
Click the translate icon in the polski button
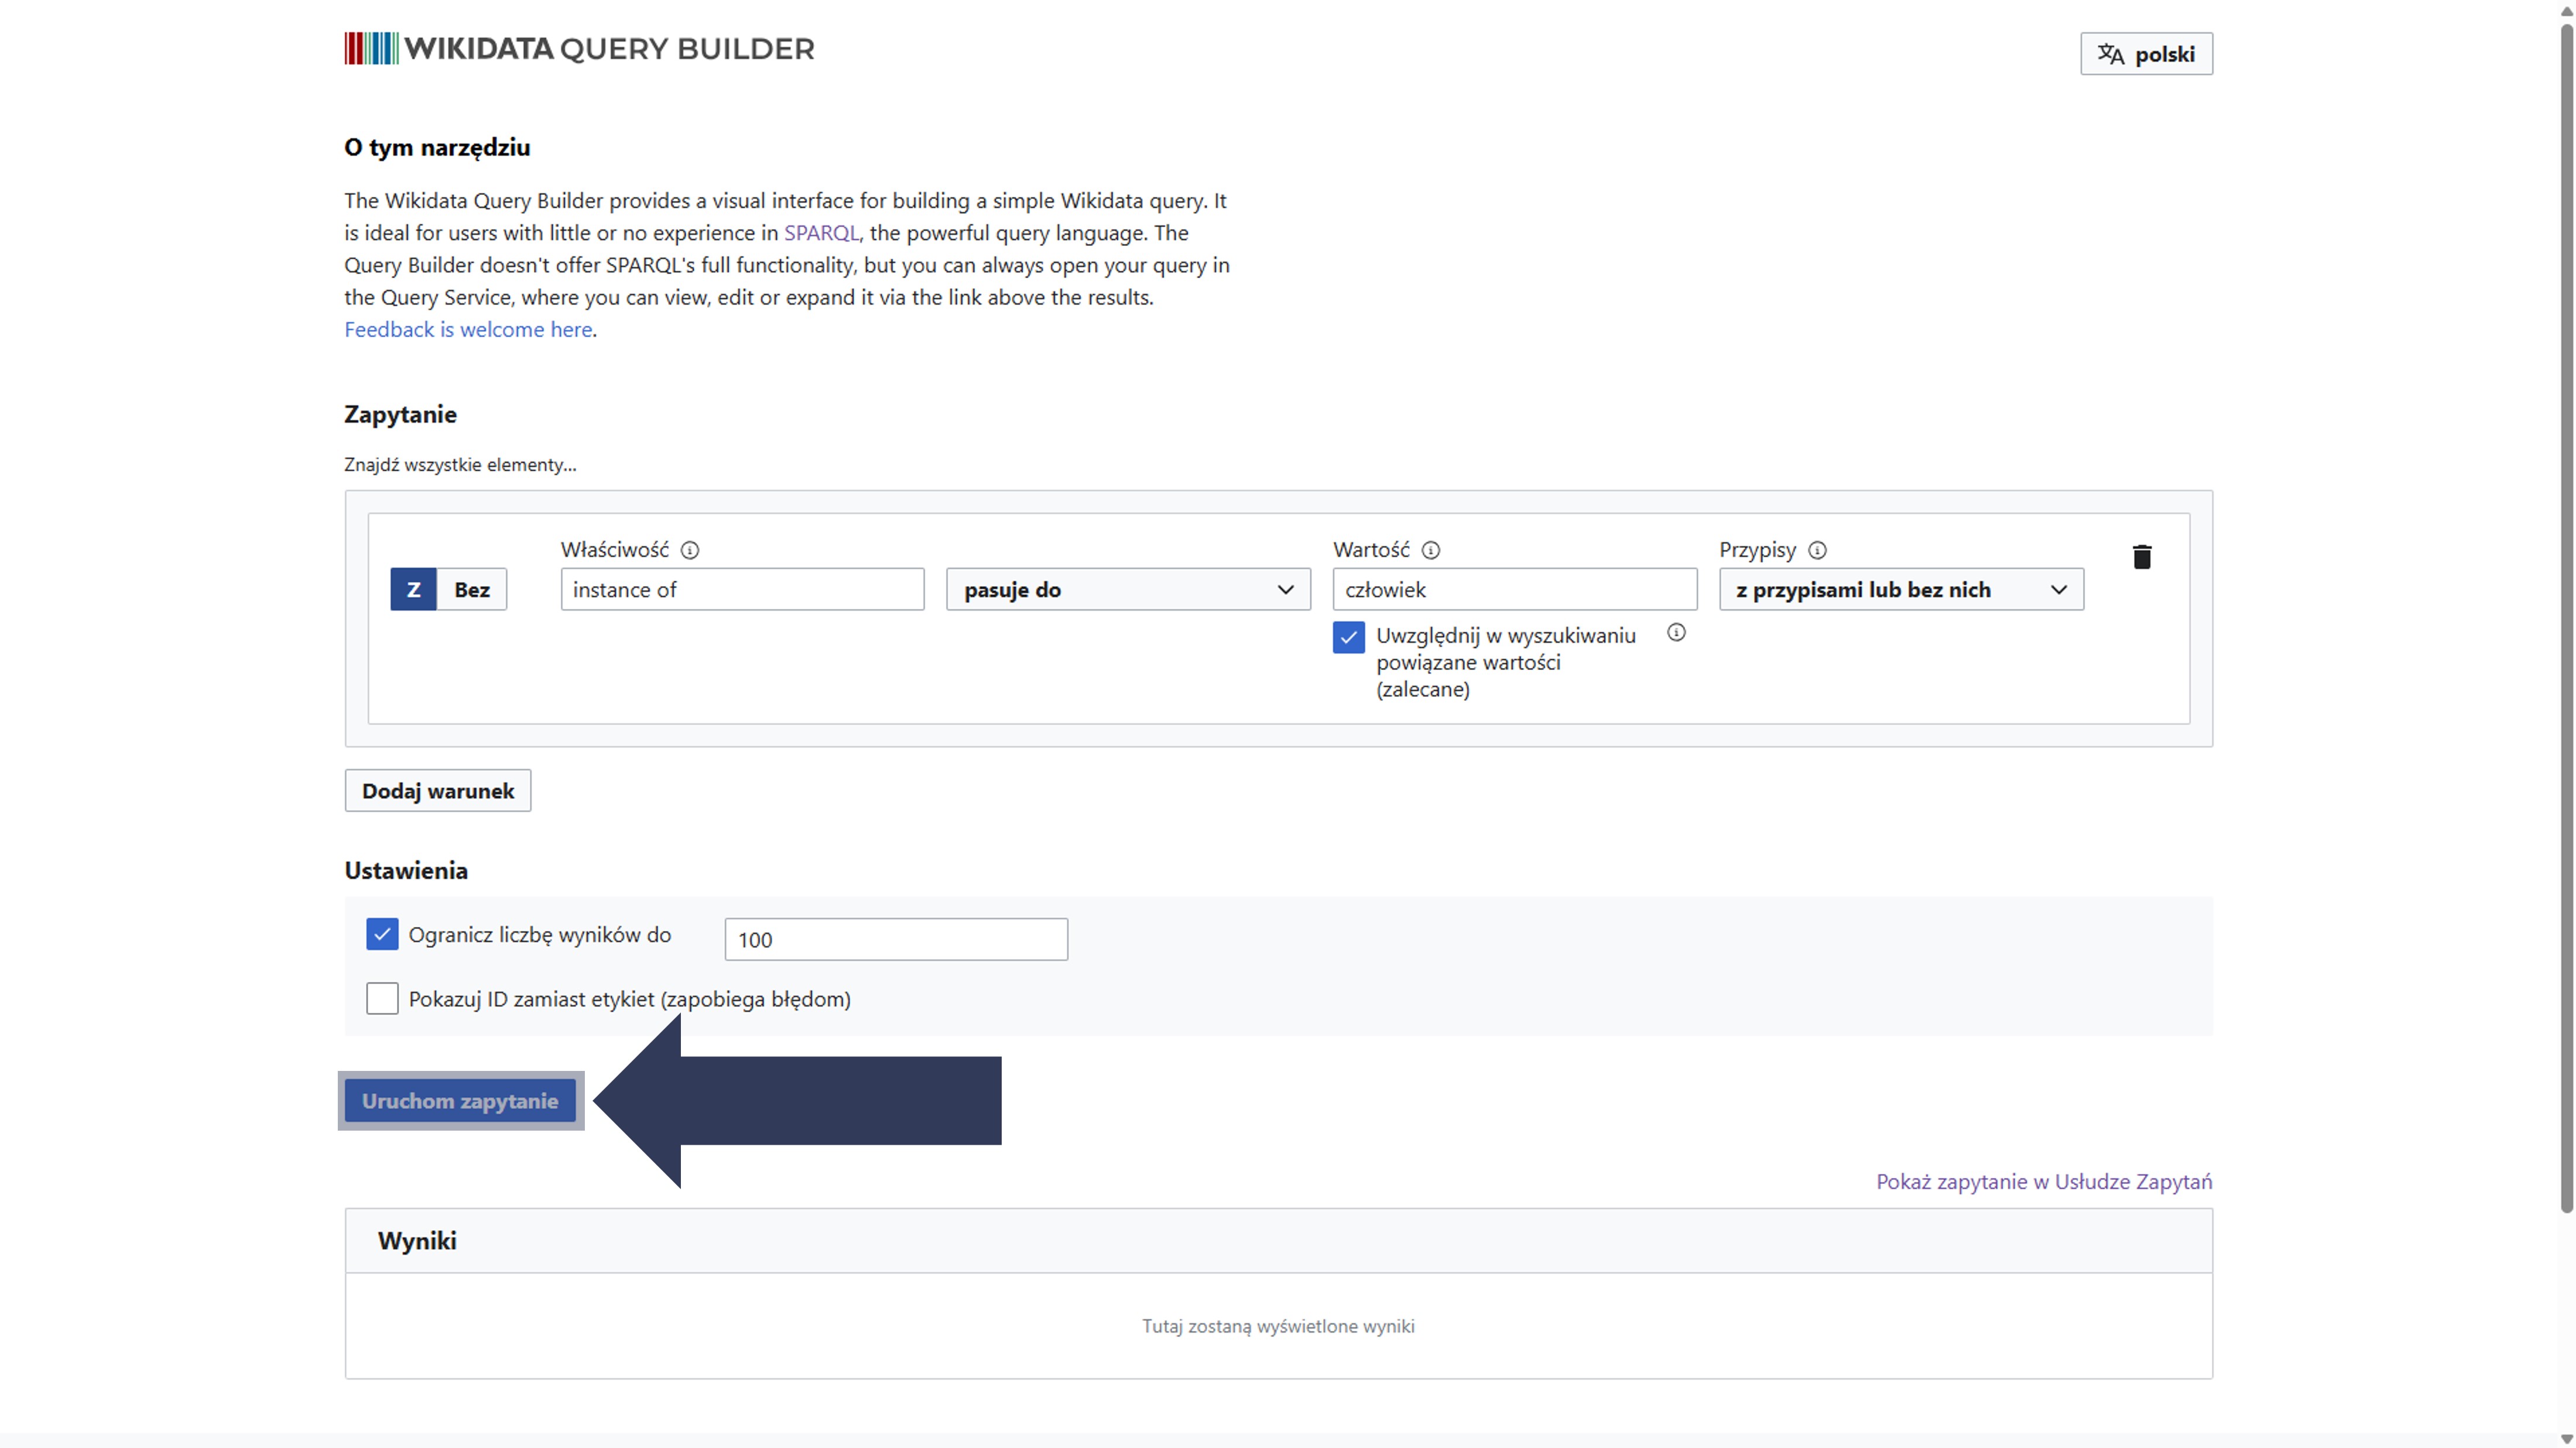2110,54
